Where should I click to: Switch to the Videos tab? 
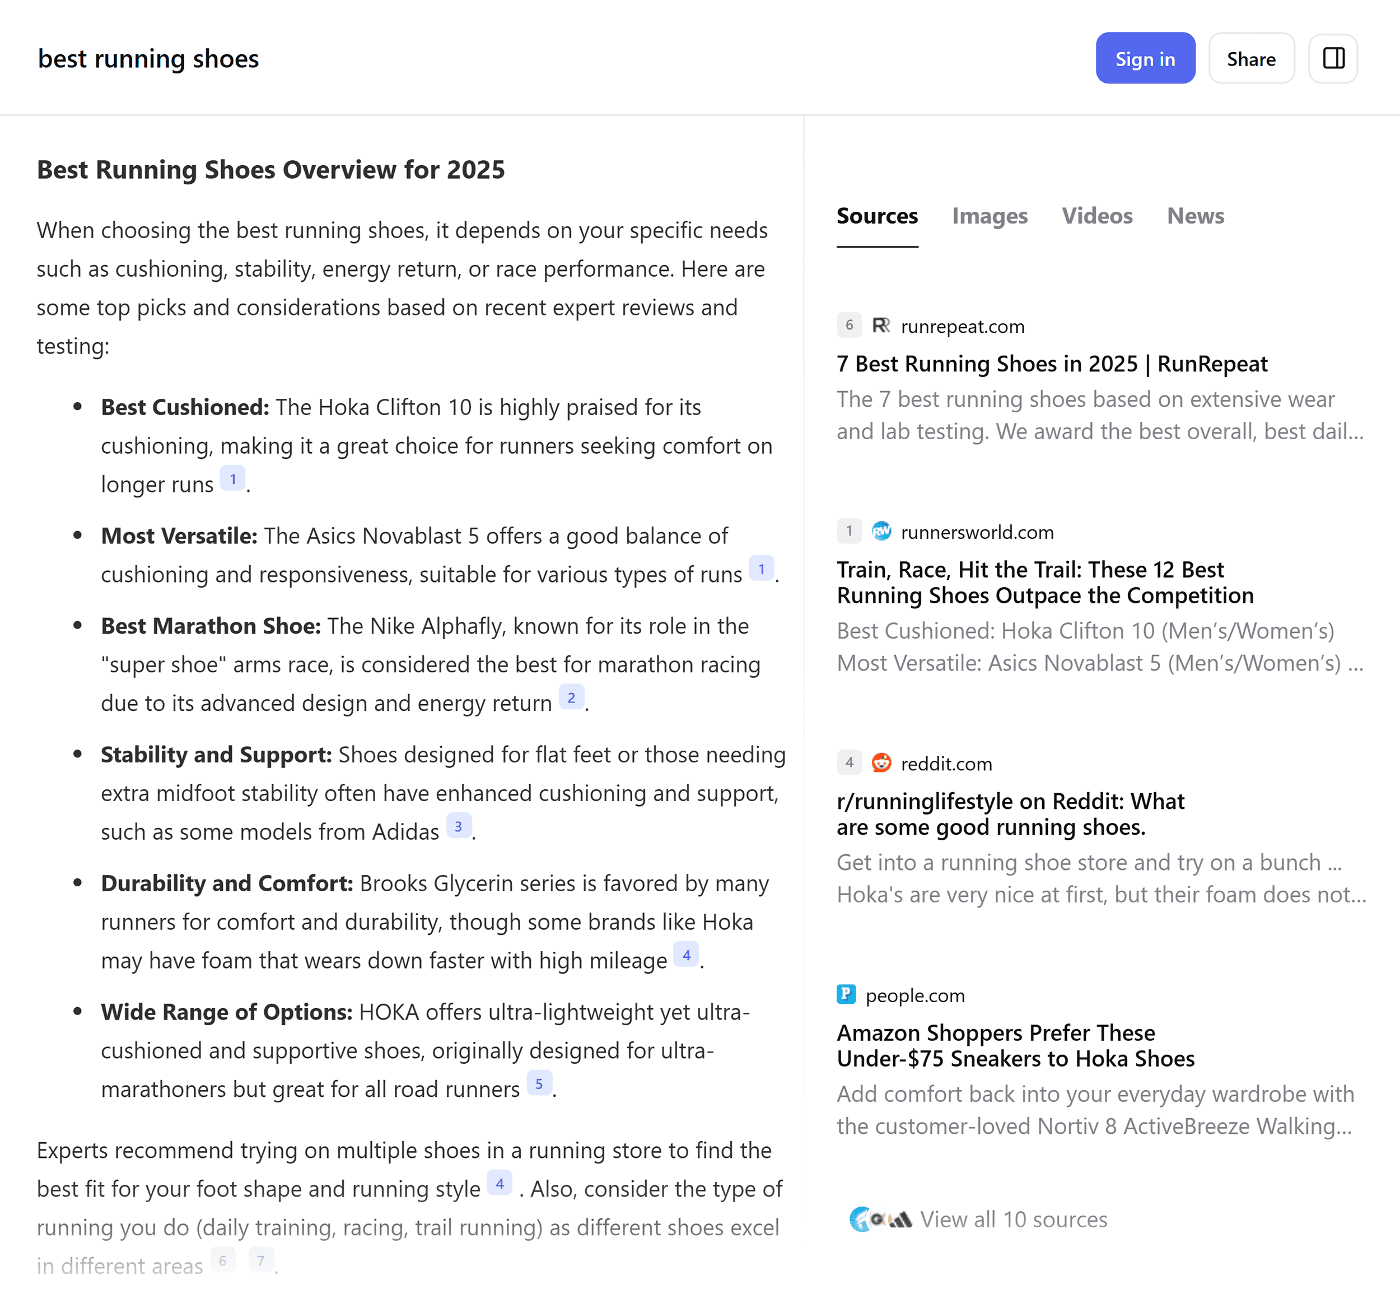(1096, 216)
